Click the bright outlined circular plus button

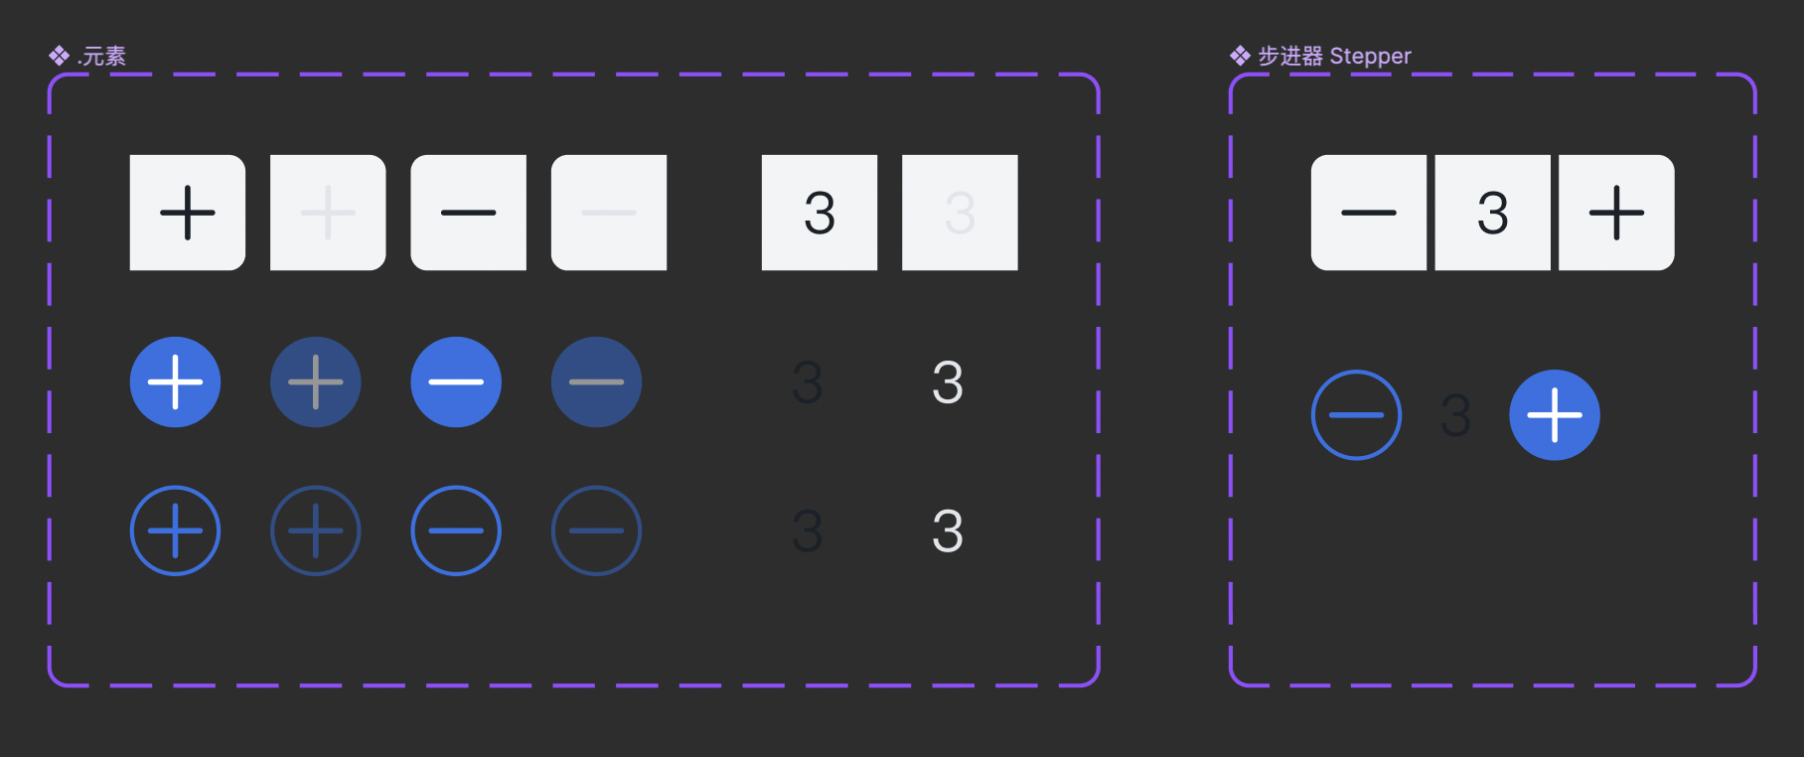[x=175, y=530]
